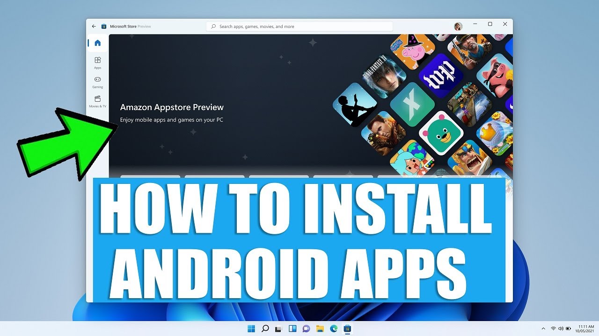The image size is (599, 336).
Task: Minimize the Microsoft Store window
Action: click(x=475, y=24)
